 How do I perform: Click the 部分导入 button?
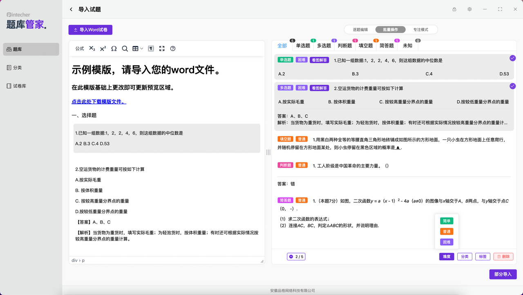tap(503, 274)
